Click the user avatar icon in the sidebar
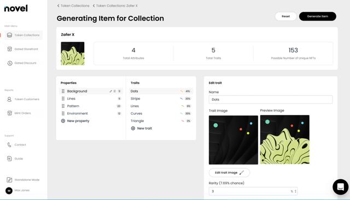 pos(9,190)
